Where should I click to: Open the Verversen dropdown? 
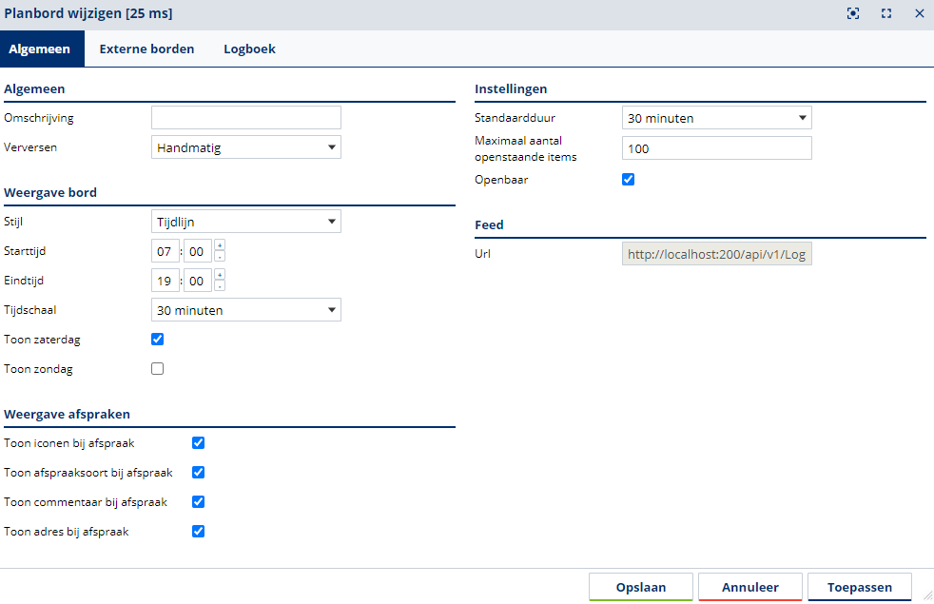(x=245, y=147)
